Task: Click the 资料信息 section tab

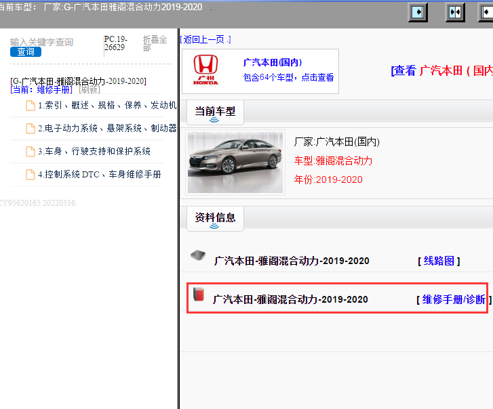Action: (215, 219)
